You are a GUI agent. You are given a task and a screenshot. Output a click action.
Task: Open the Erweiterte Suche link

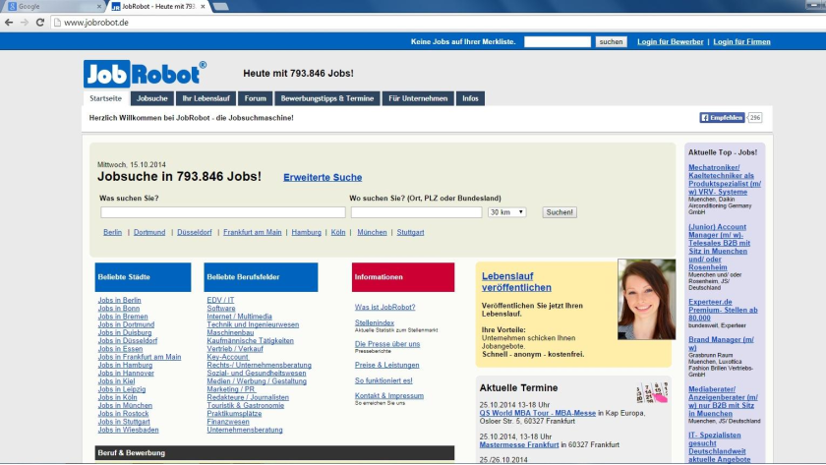coord(323,178)
